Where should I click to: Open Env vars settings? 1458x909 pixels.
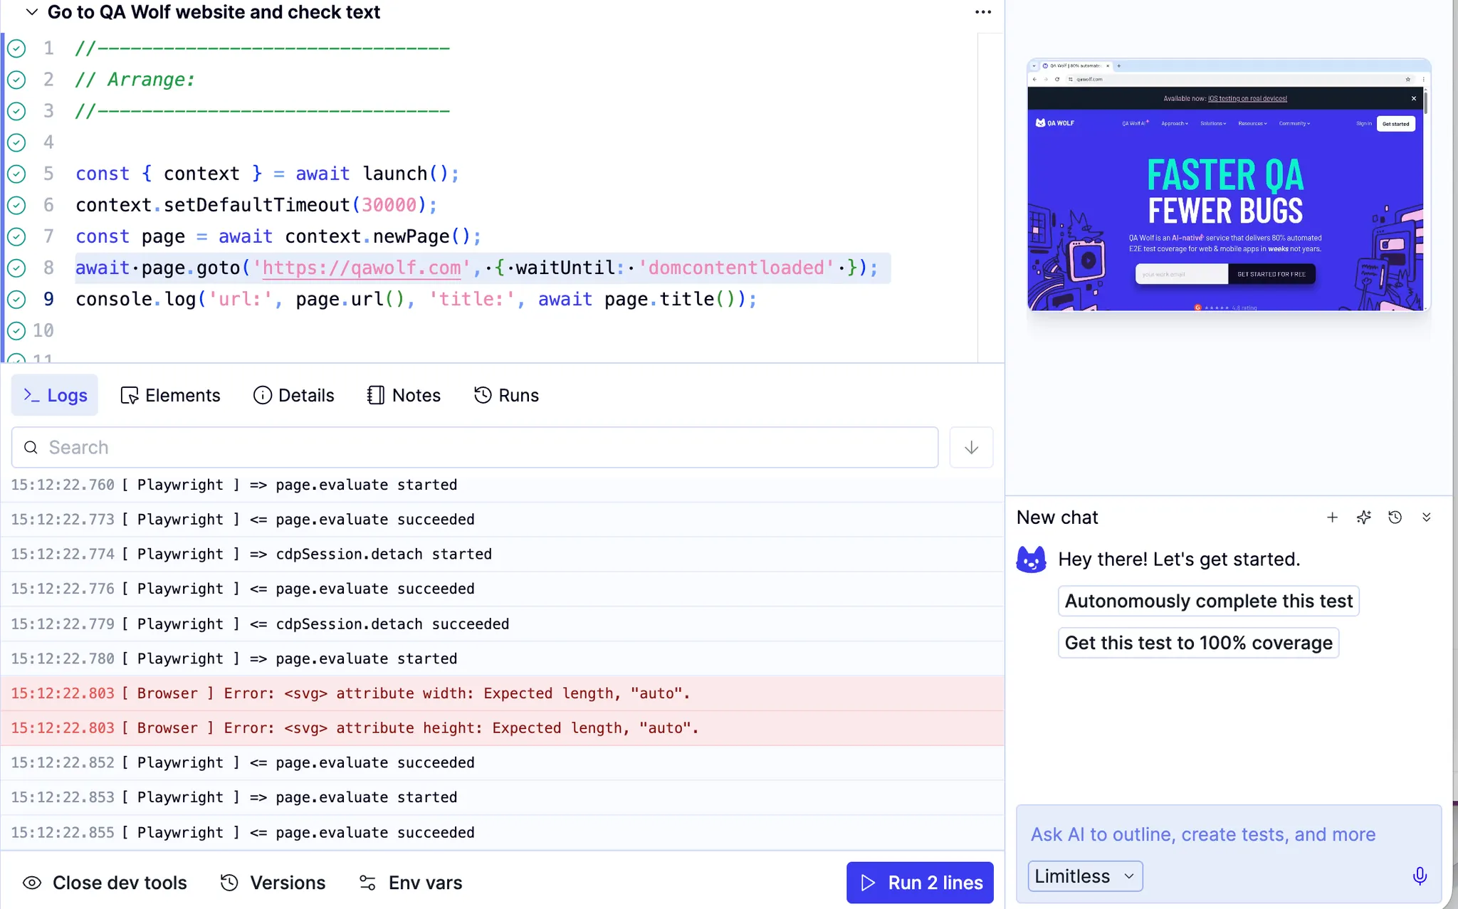tap(410, 883)
